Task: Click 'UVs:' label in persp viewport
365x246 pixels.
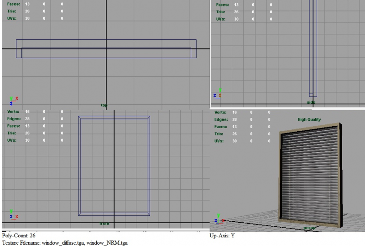Action: click(219, 141)
